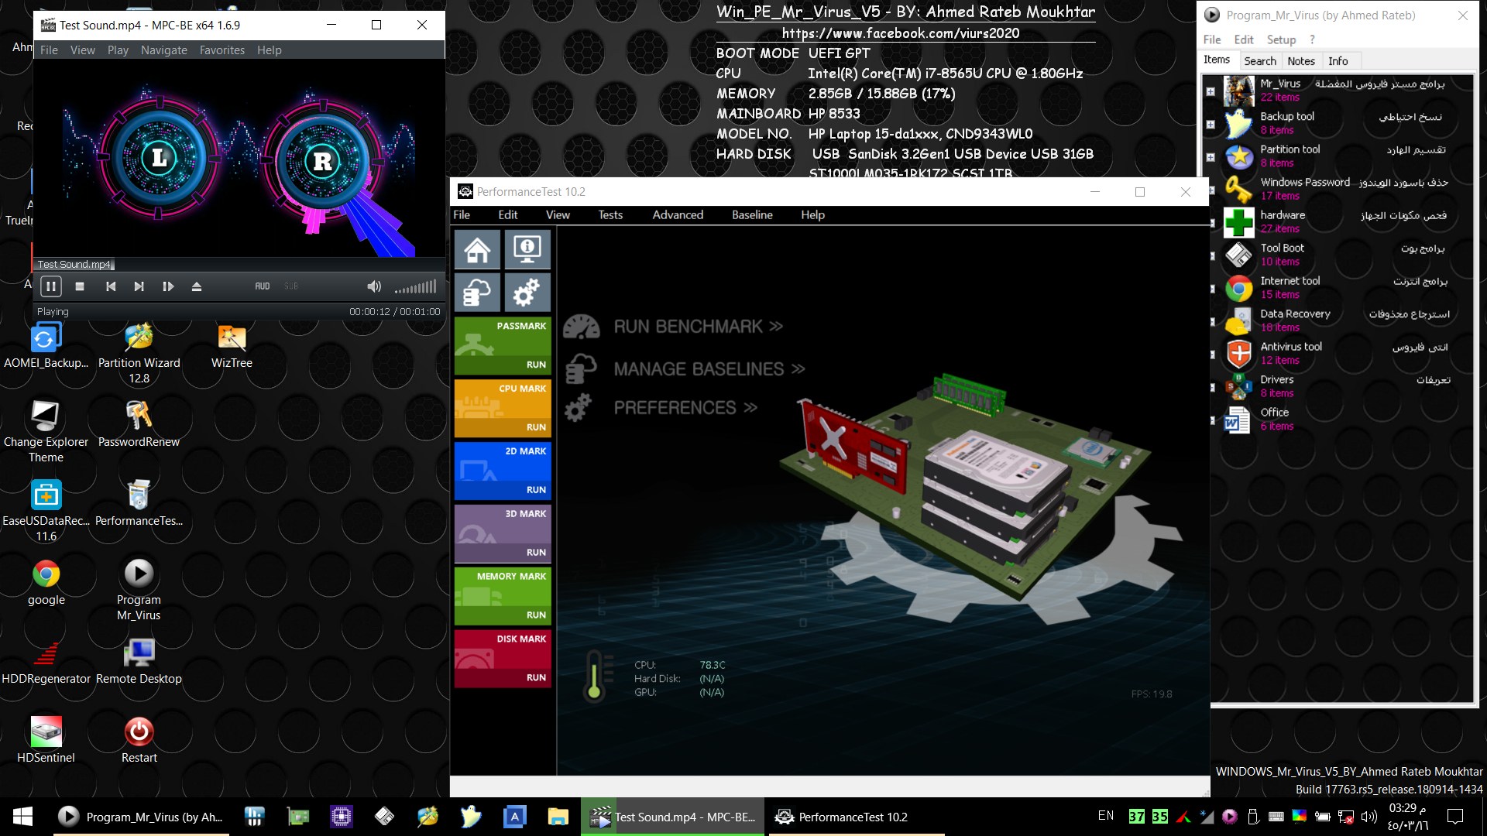Expand the Mr_Virus category tree node
1487x836 pixels.
tap(1211, 91)
